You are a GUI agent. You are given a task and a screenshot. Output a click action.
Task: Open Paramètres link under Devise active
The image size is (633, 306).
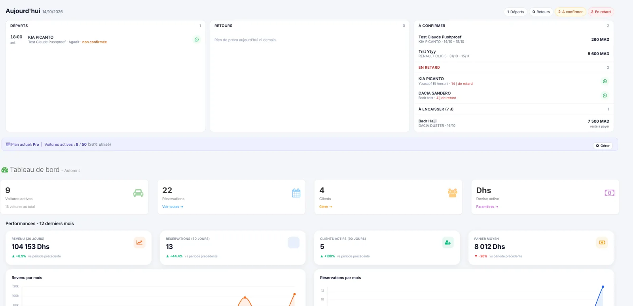487,207
